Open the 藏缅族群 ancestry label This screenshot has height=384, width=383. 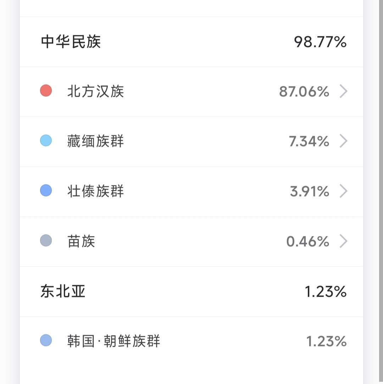click(x=95, y=141)
